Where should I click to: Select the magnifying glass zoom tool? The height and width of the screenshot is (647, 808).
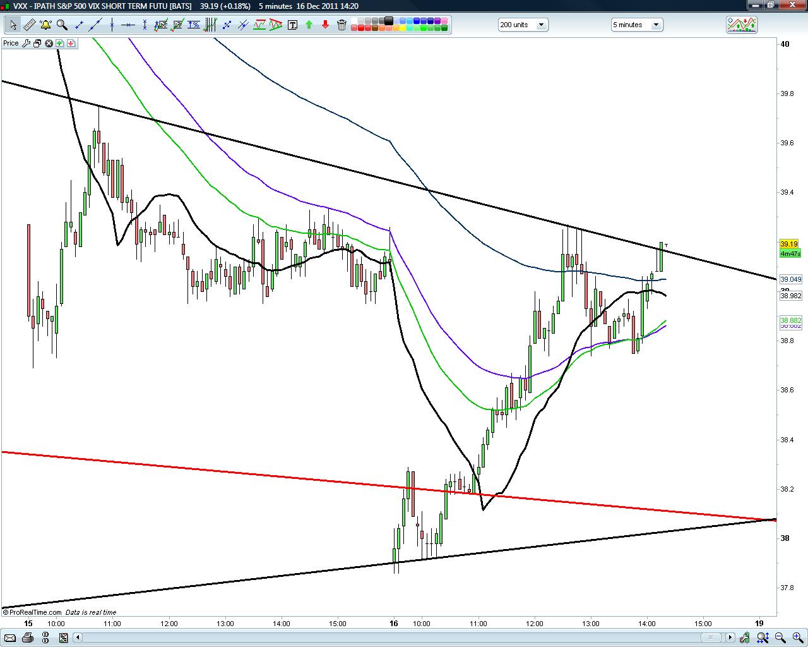[x=62, y=25]
